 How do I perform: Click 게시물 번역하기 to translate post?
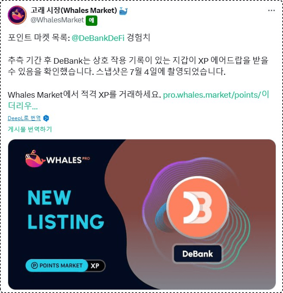(30, 129)
